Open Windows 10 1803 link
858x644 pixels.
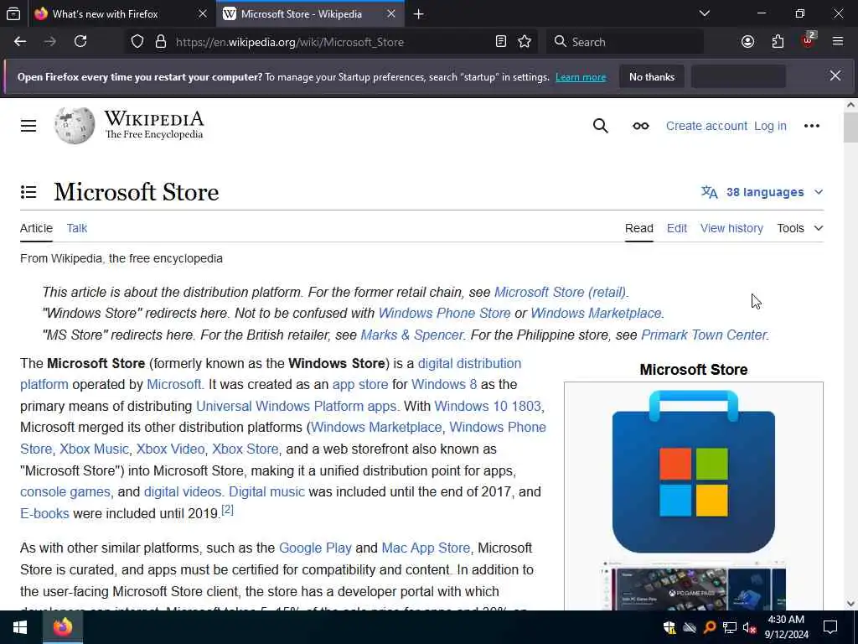pos(488,407)
